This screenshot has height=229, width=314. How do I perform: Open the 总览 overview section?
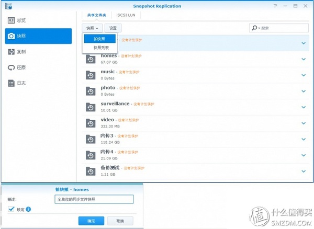click(x=38, y=20)
